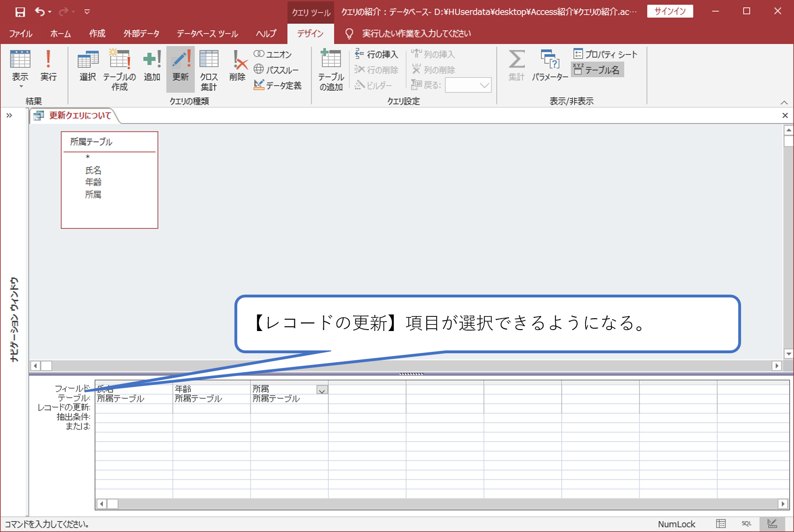Toggle the 集計 totals sigma button
Viewport: 794px width, 532px height.
[517, 65]
